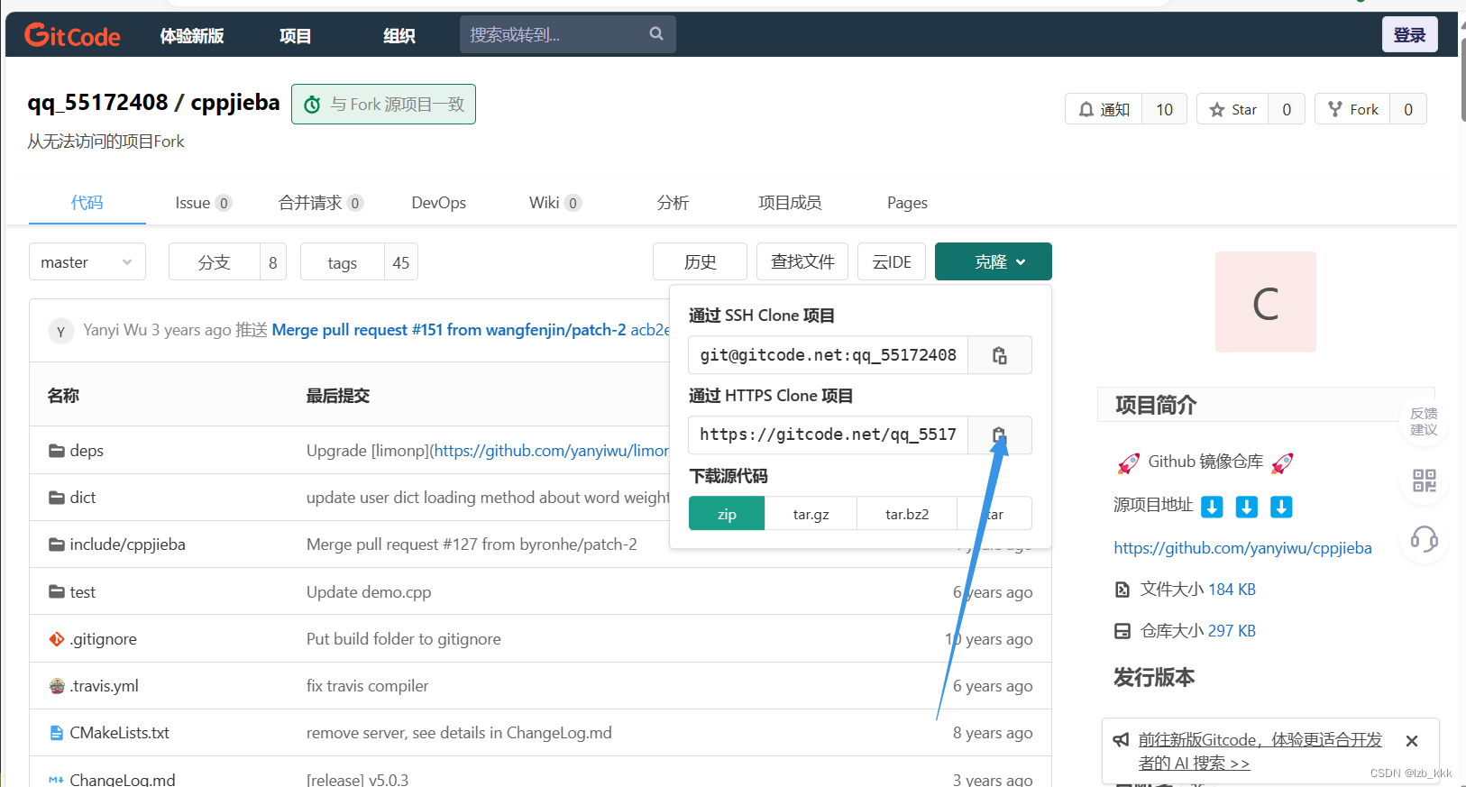Click 项目 in top navigation
Image resolution: width=1466 pixels, height=787 pixels.
click(296, 36)
